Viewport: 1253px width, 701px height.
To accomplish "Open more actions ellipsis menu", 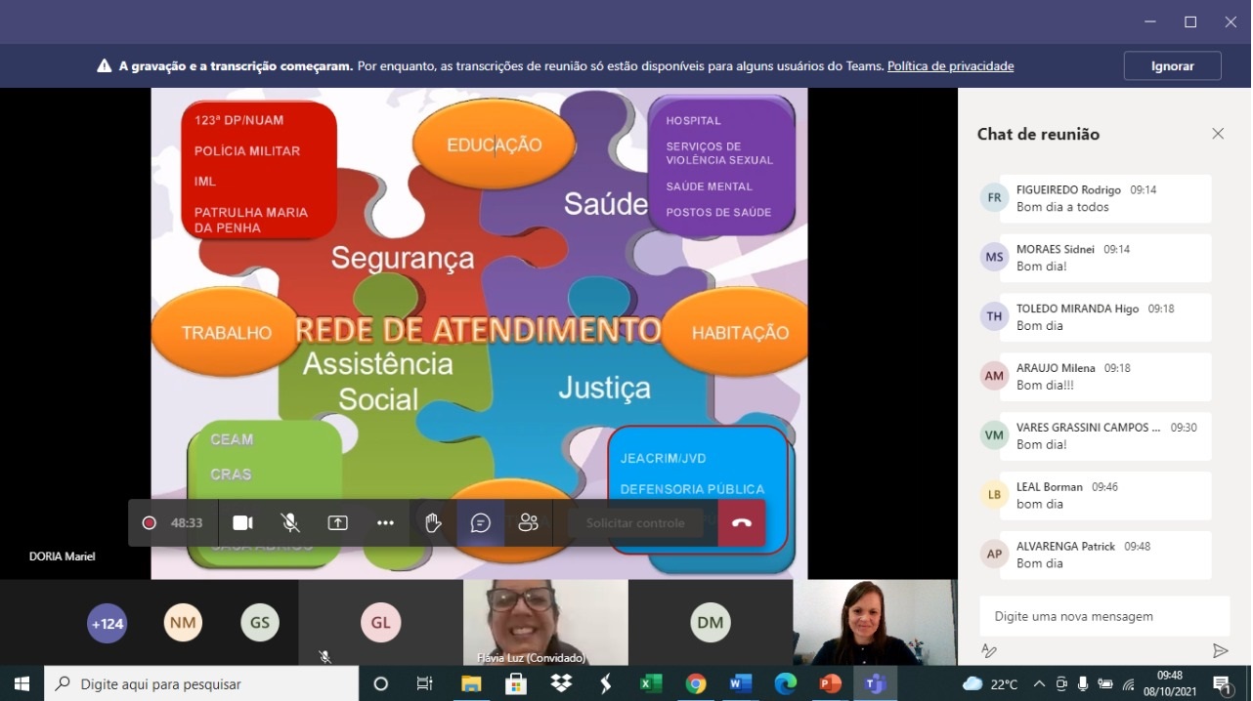I will pos(385,523).
